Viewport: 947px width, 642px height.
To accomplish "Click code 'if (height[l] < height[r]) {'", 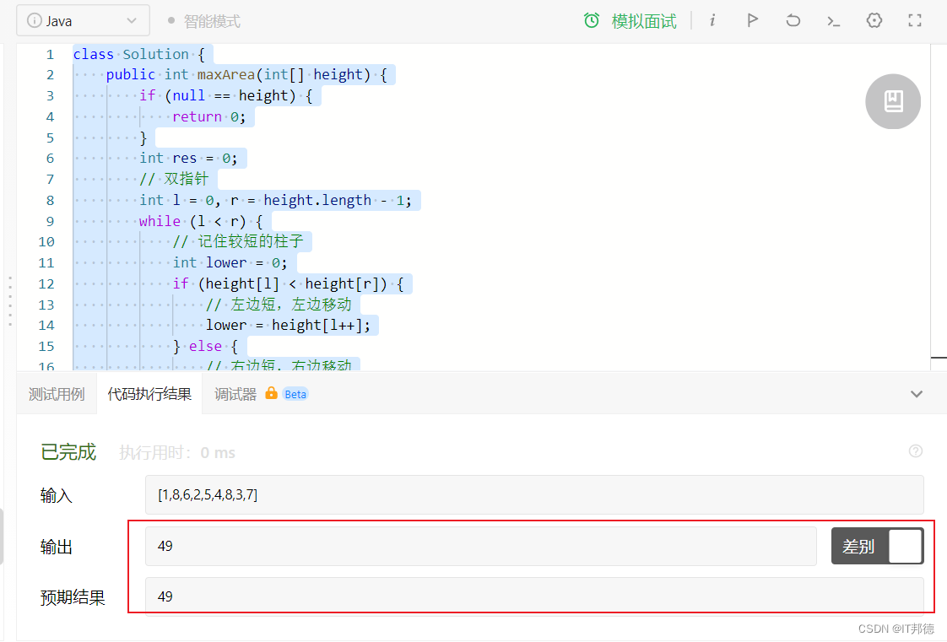I will (288, 283).
